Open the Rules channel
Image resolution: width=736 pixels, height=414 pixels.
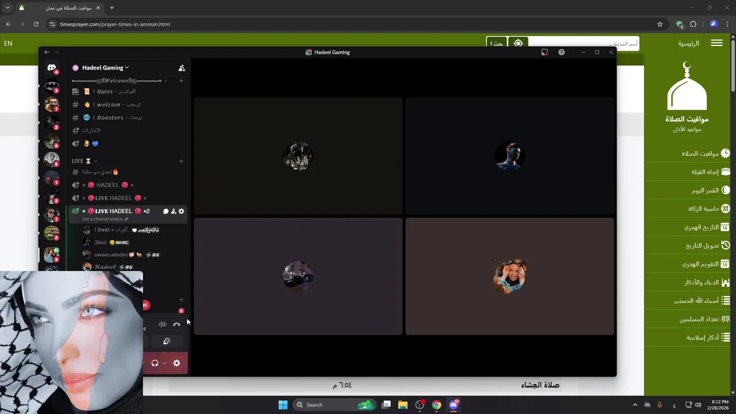(128, 91)
